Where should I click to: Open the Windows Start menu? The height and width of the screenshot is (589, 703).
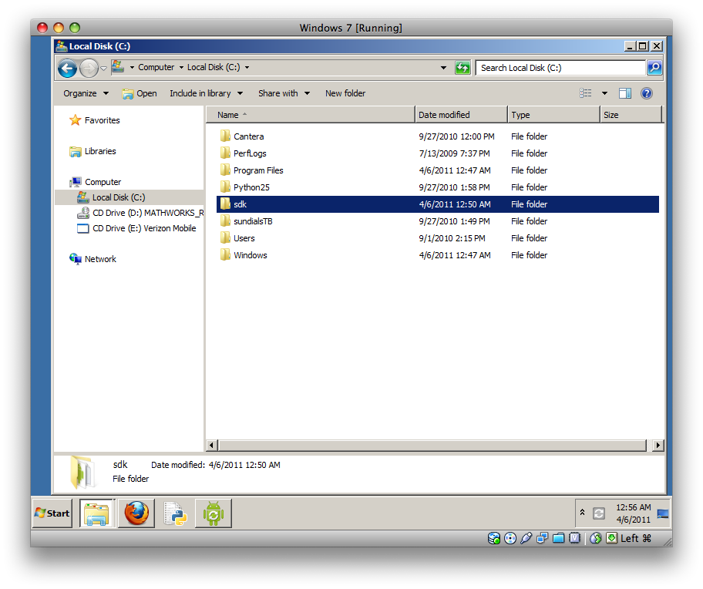tap(52, 513)
